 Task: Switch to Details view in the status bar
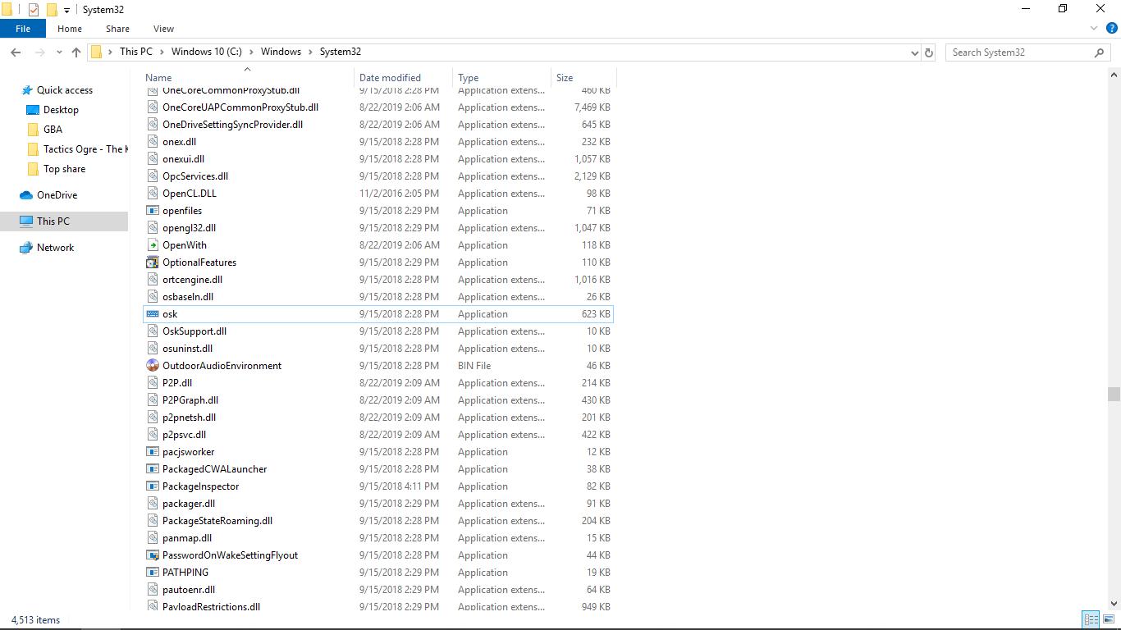click(1091, 620)
